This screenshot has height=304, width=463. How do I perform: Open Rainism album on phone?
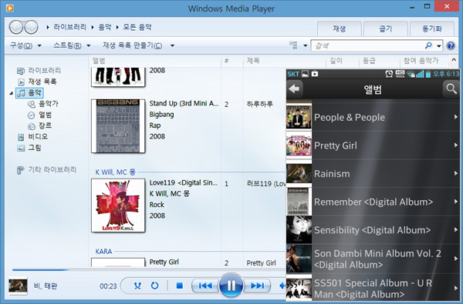(x=373, y=174)
